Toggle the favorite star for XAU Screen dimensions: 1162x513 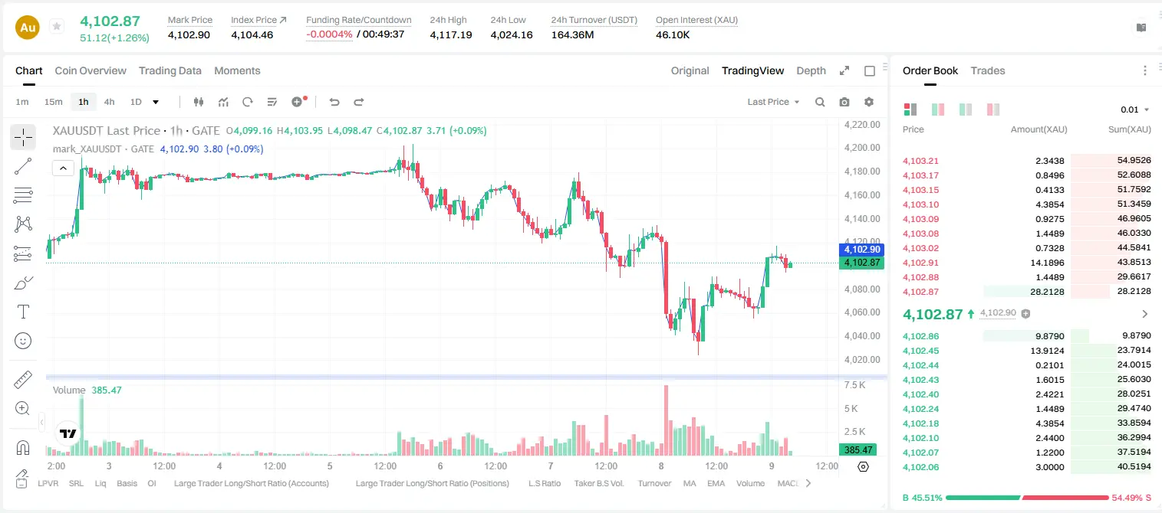click(x=57, y=27)
